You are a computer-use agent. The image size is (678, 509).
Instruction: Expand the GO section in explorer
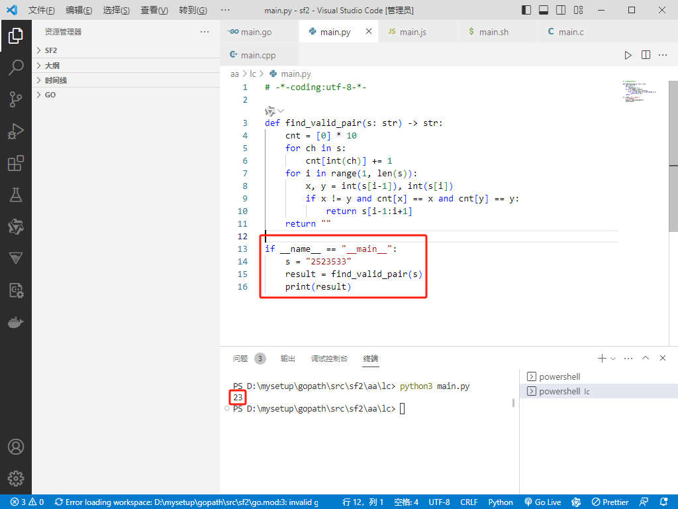tap(125, 95)
